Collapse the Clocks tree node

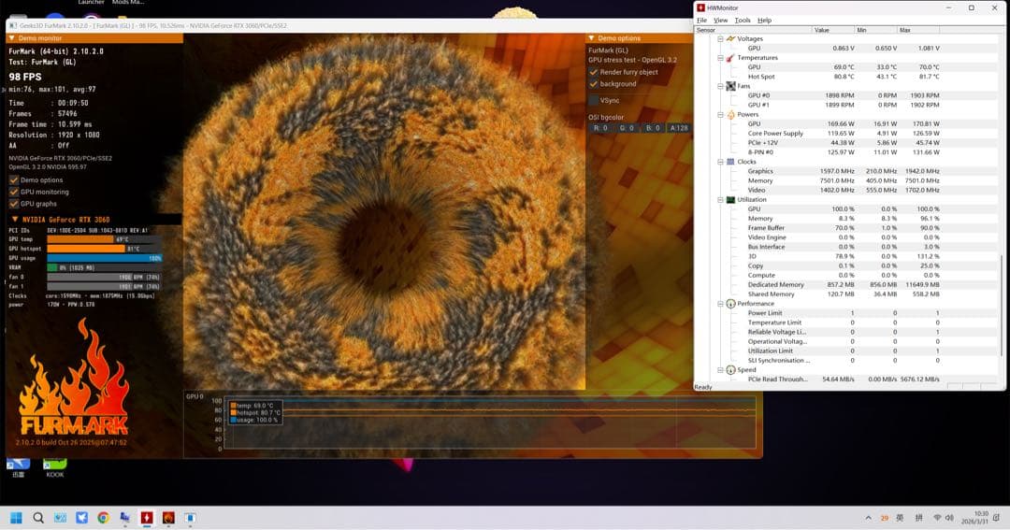point(720,162)
